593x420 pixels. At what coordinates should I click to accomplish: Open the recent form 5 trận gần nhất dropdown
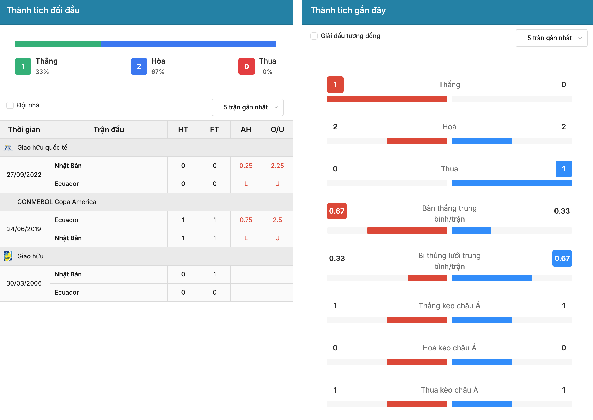coord(551,38)
